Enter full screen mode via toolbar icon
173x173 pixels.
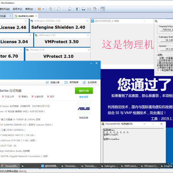(89, 9)
